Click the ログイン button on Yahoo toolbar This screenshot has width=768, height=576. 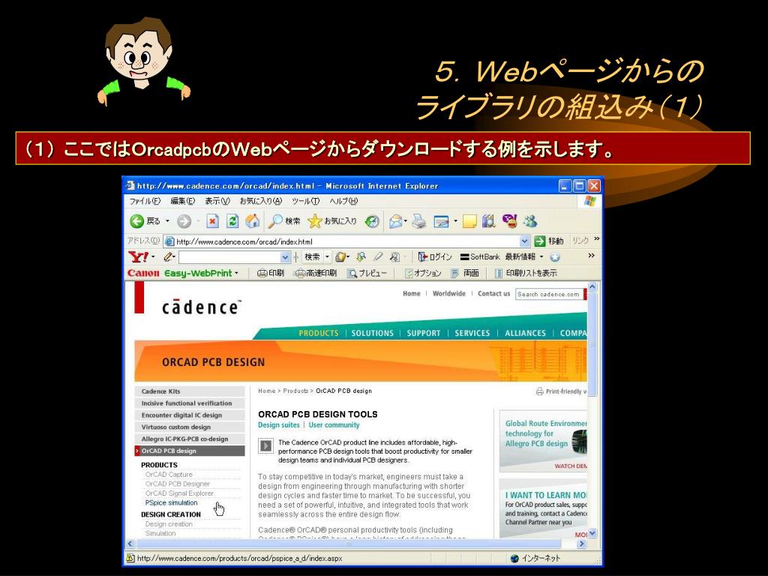435,256
